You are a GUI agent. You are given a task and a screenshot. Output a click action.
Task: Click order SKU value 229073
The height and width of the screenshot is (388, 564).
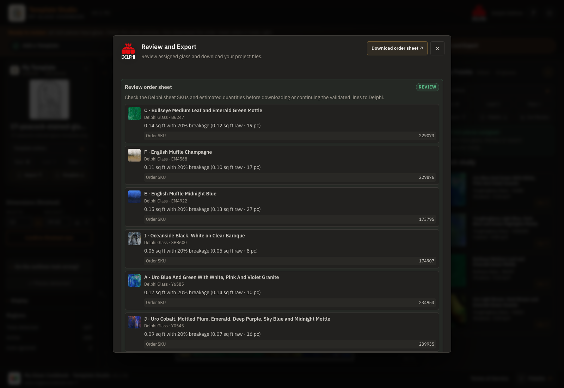coord(427,136)
